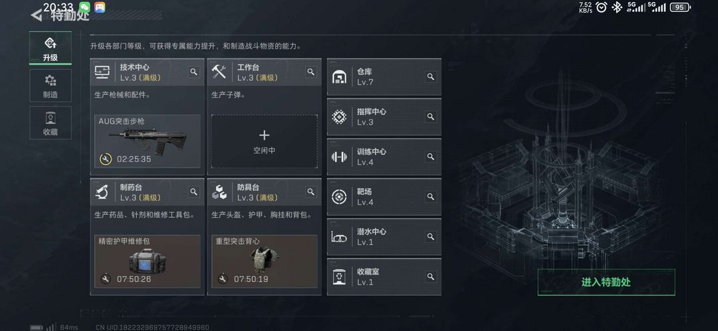This screenshot has width=718, height=331.
Task: Switch to the 收藏 tab
Action: 51,123
